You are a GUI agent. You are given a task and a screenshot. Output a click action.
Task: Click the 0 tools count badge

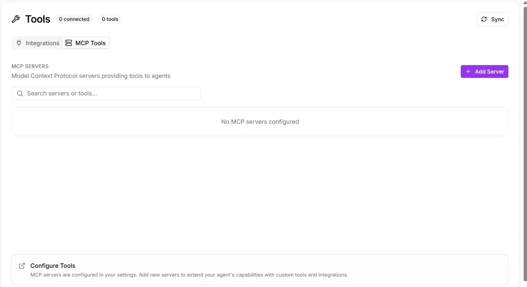tap(110, 19)
